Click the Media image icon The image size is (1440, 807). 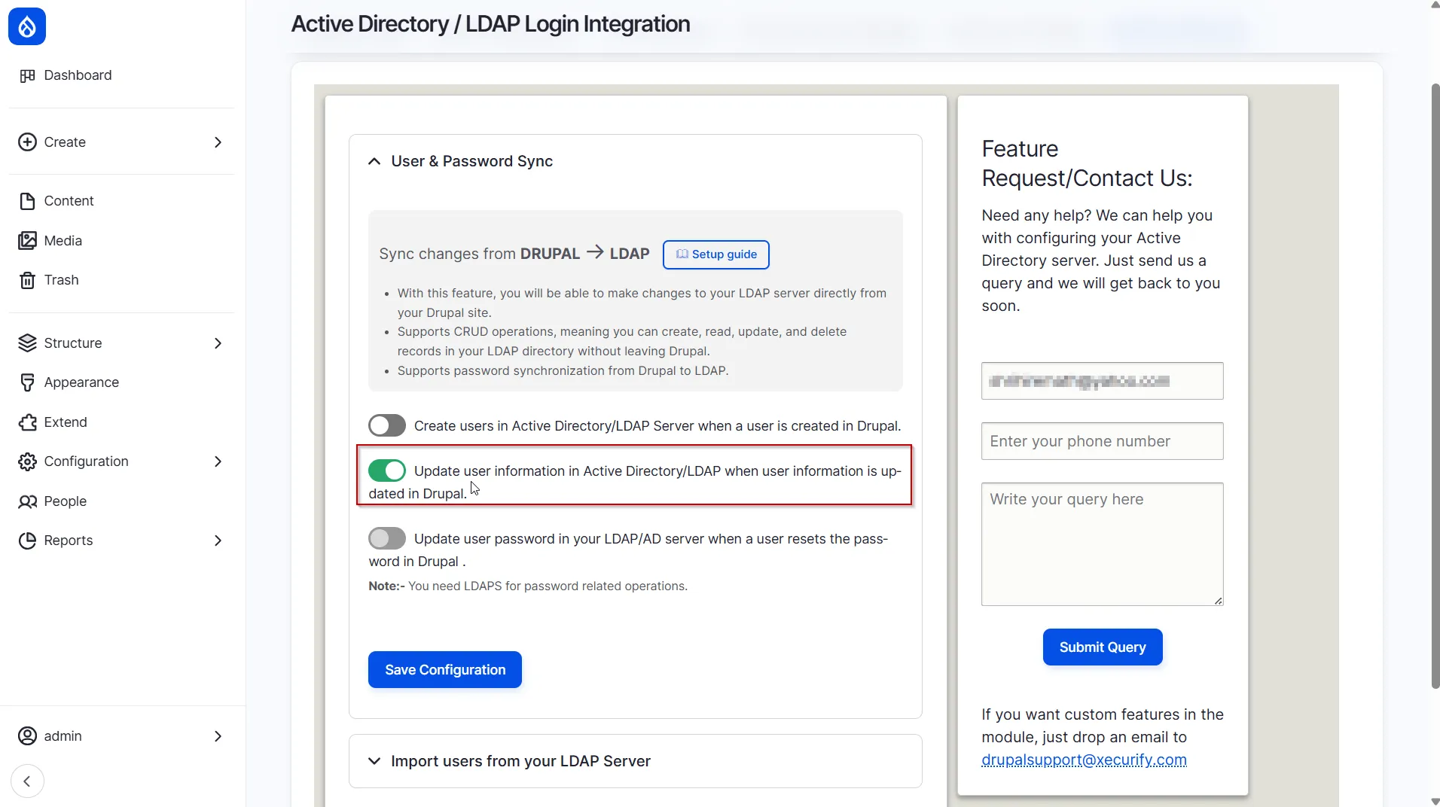pyautogui.click(x=27, y=241)
